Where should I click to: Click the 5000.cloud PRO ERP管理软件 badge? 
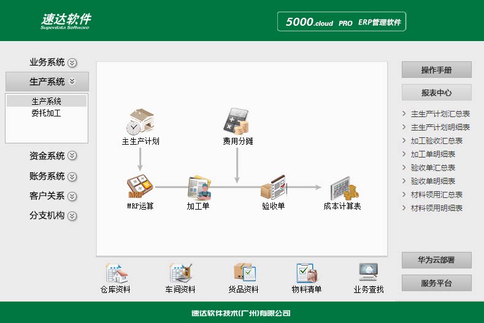pos(342,21)
